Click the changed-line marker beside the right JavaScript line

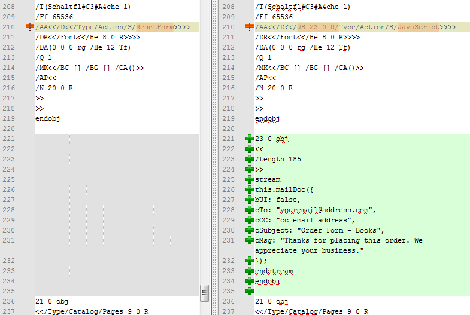click(x=250, y=27)
